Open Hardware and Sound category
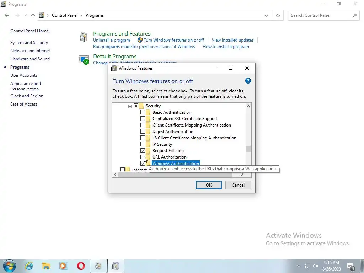 (30, 59)
